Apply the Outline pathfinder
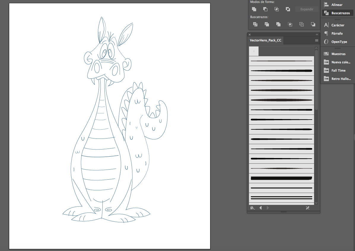 tap(301, 24)
